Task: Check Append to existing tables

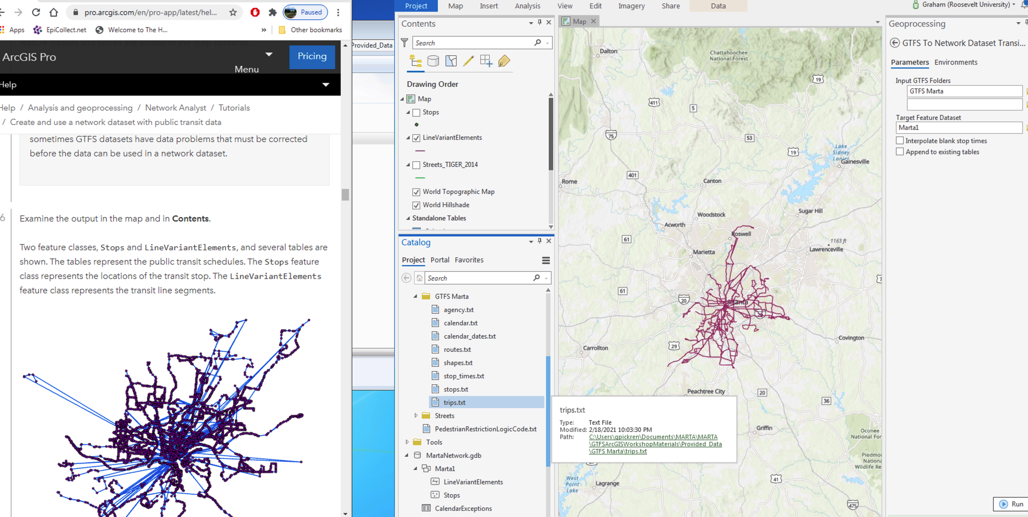Action: [x=900, y=152]
